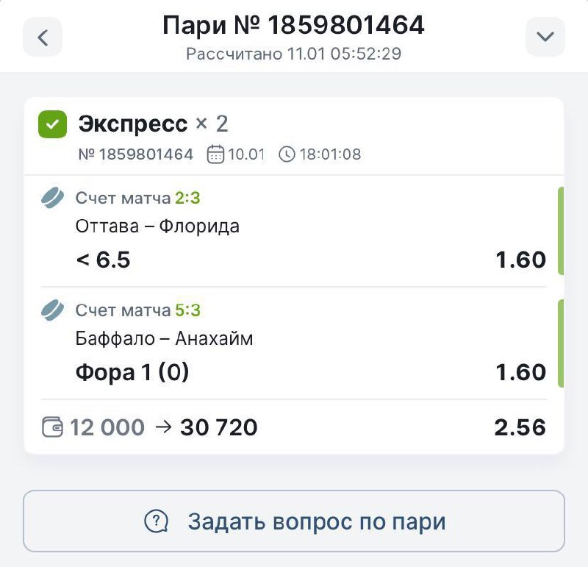Open the Баффало – Анахайм match
The width and height of the screenshot is (588, 567).
tap(164, 338)
